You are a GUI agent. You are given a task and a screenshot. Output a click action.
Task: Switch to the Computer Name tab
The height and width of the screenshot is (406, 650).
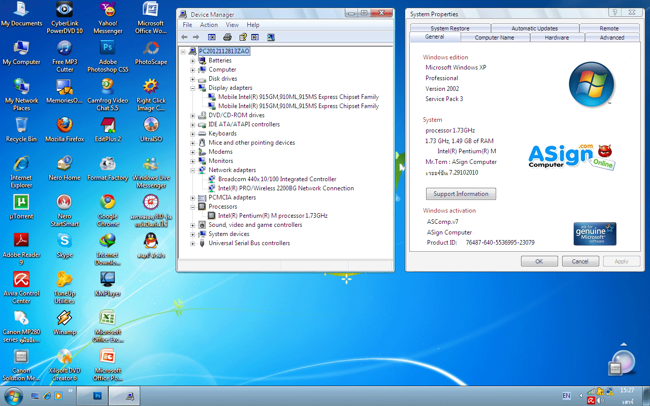(x=495, y=38)
